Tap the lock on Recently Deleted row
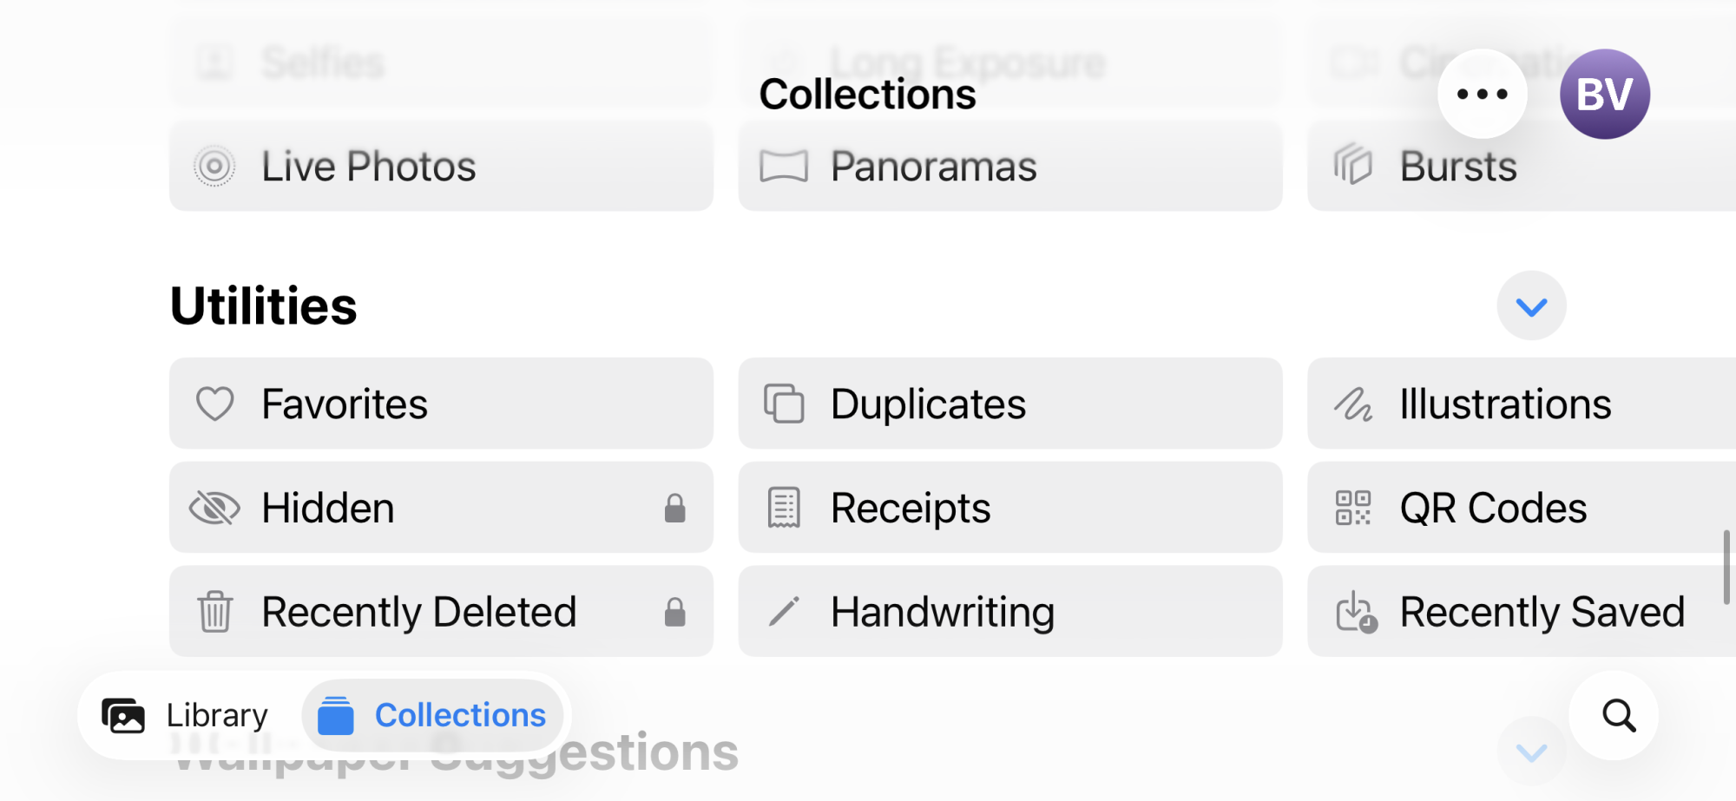 (x=675, y=612)
